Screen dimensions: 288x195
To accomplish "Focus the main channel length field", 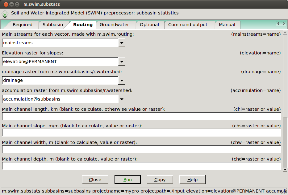I will (141, 116).
